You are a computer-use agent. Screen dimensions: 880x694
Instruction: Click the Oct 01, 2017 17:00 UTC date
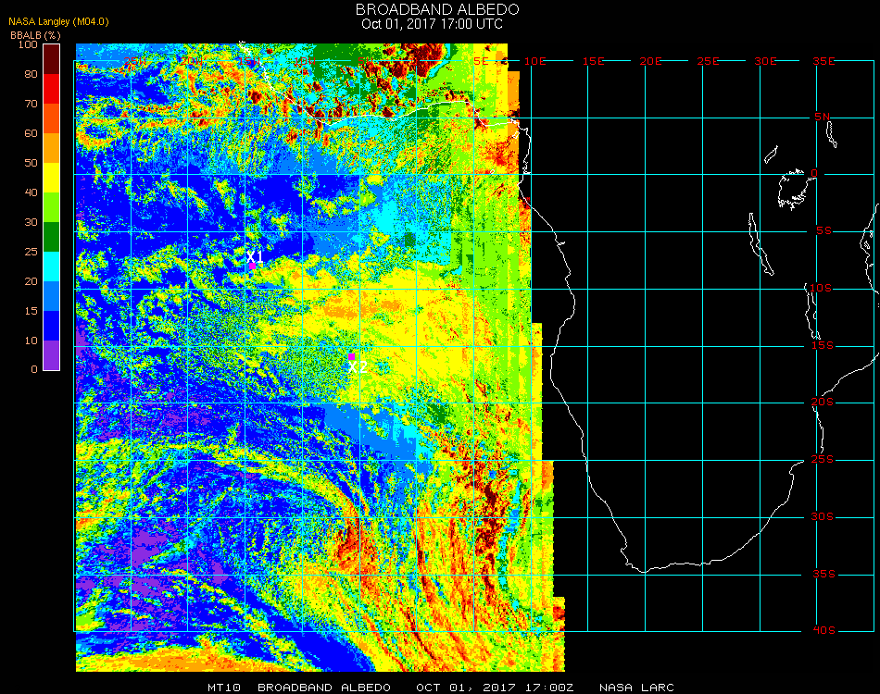click(433, 24)
